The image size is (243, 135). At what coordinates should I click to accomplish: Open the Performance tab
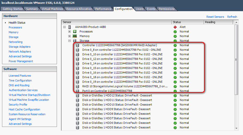(103, 9)
